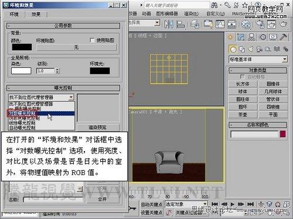Toggle the 自动栅格 checkbox
Viewport: 293px width, 219px height.
coord(243,77)
